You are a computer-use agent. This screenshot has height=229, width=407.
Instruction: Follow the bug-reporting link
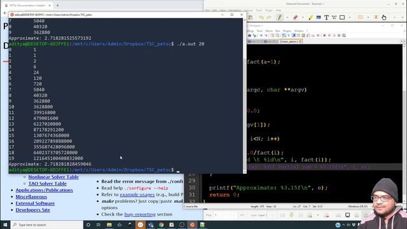pos(140,214)
